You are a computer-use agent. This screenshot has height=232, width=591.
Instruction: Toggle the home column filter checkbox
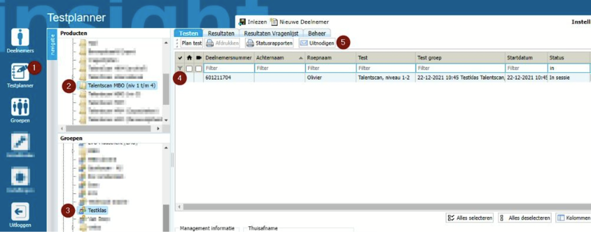(x=189, y=68)
